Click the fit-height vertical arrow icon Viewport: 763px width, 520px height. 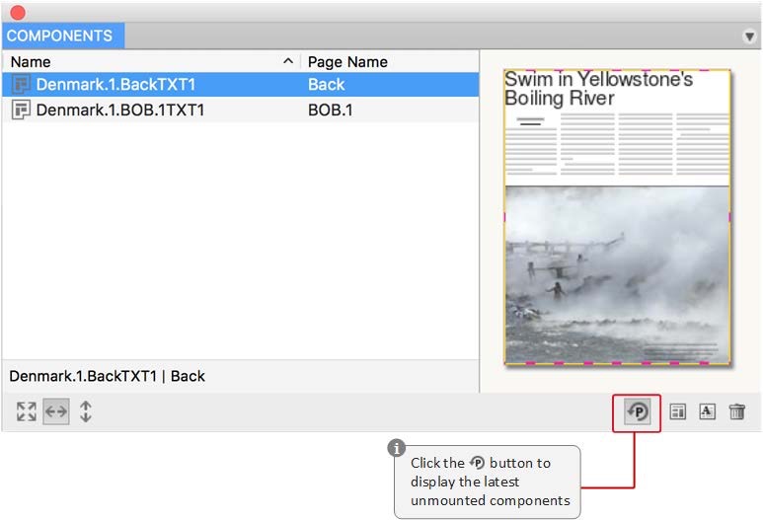pos(86,412)
